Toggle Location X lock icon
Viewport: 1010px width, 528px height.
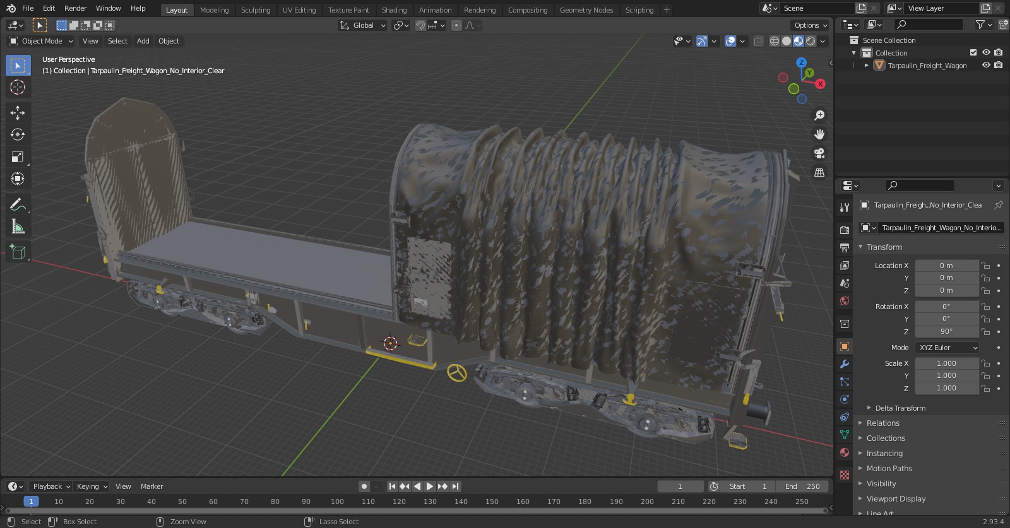[x=985, y=266]
